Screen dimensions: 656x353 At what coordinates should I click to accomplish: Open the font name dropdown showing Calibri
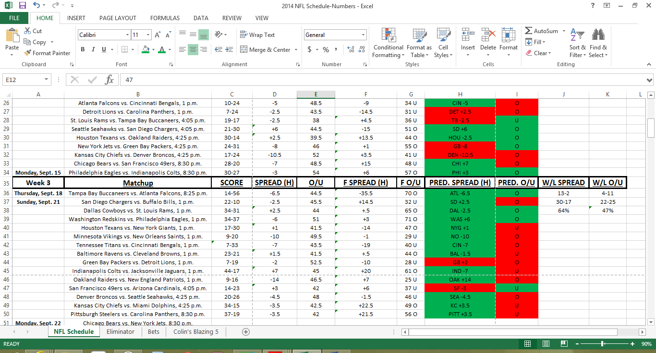click(127, 35)
